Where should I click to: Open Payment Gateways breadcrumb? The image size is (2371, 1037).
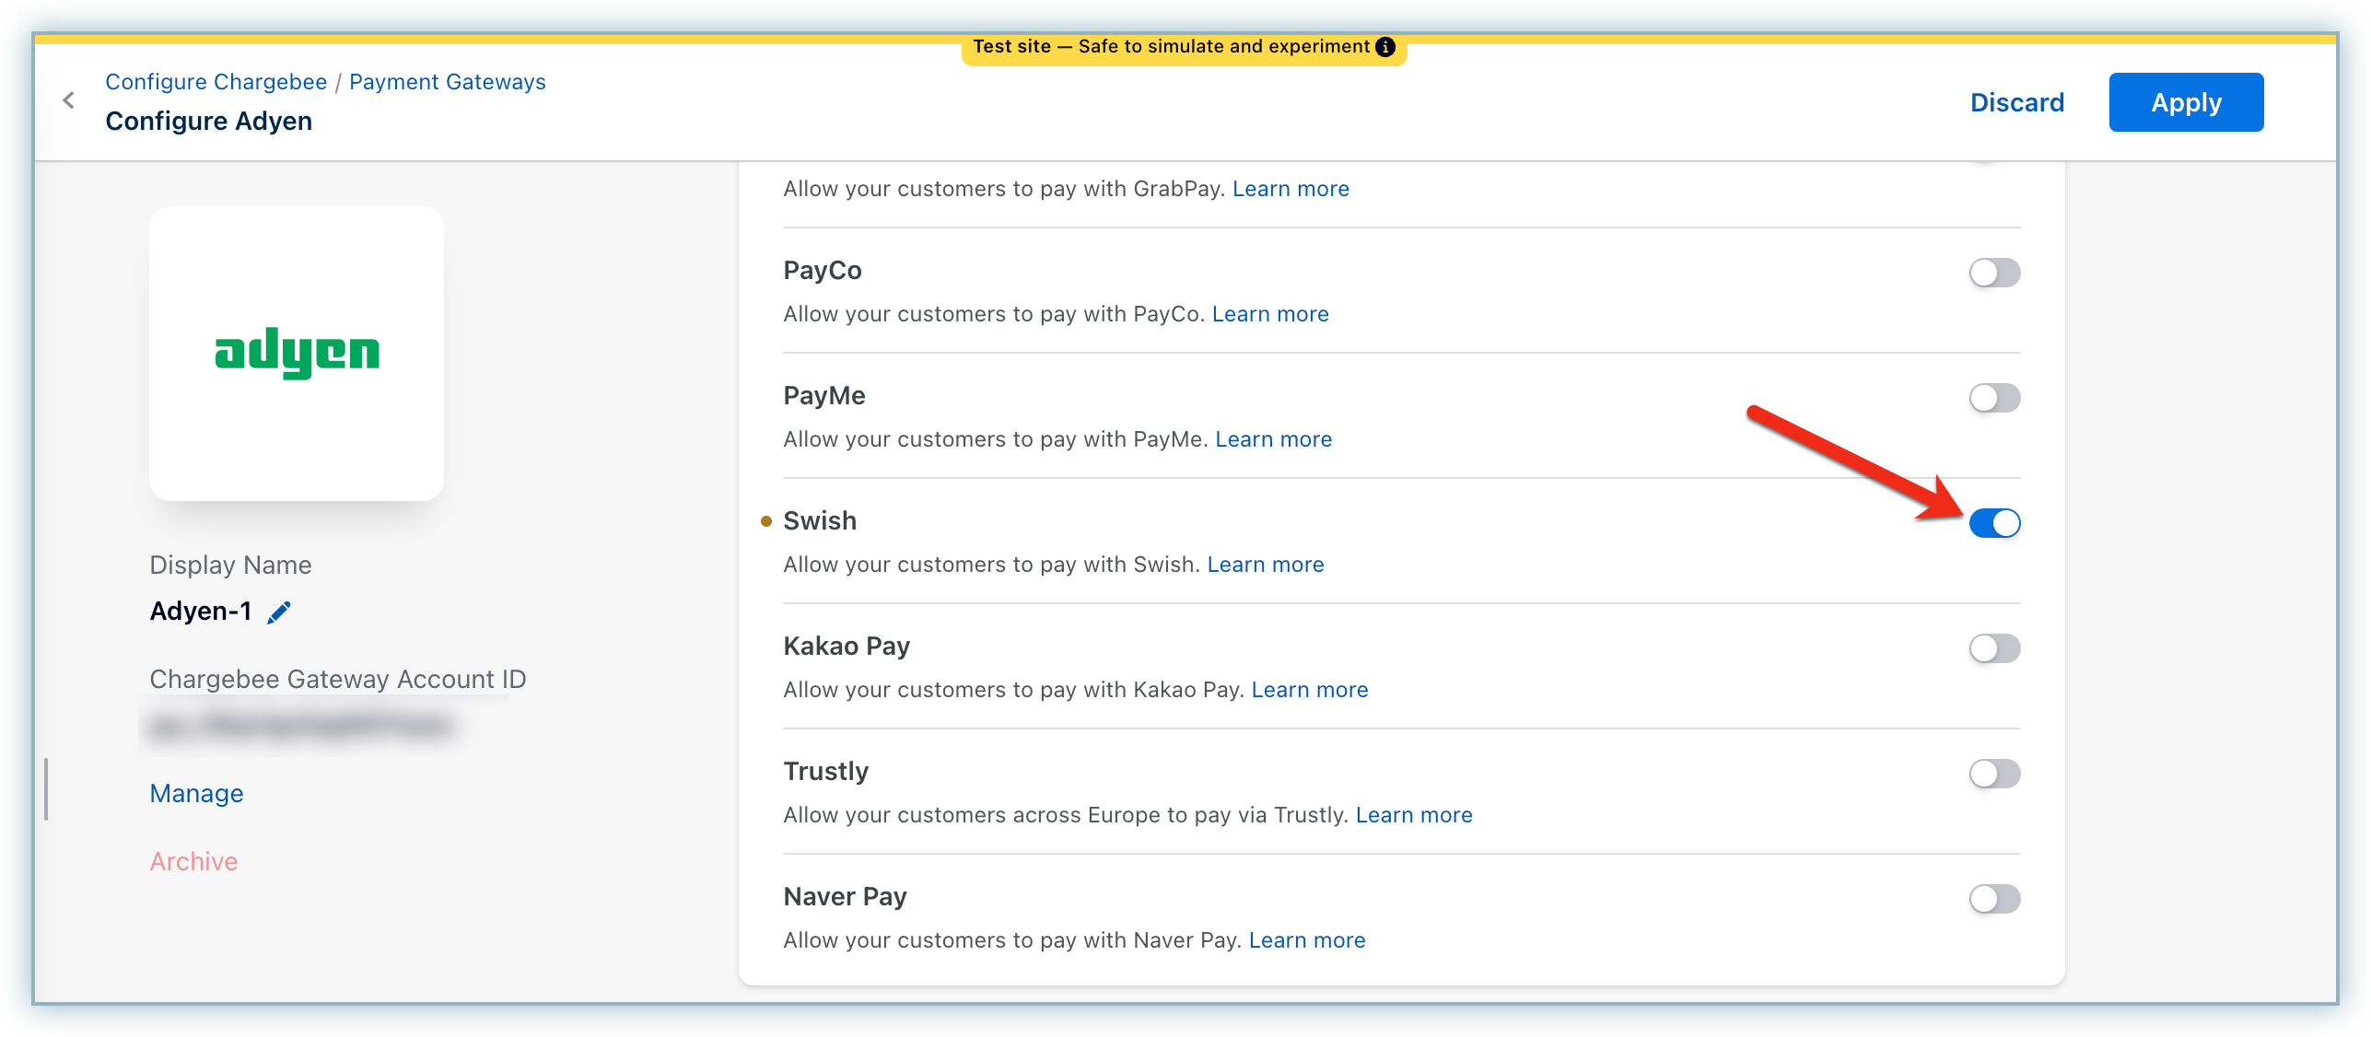click(x=448, y=82)
